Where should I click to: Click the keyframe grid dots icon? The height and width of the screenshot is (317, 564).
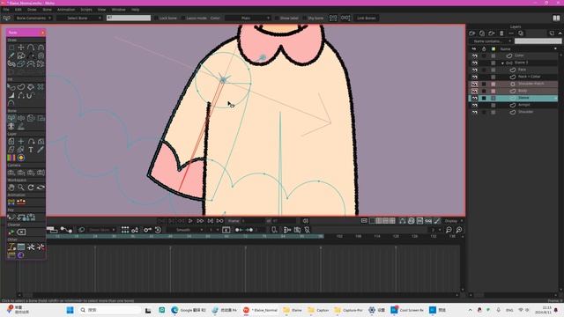[125, 230]
